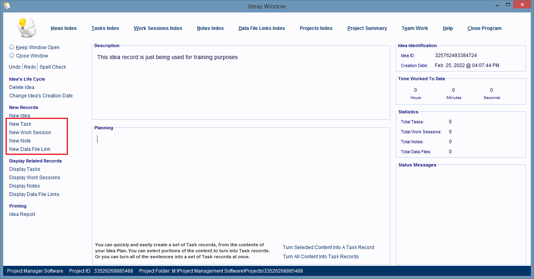Open the Team Work menu
This screenshot has width=534, height=279.
click(x=415, y=28)
